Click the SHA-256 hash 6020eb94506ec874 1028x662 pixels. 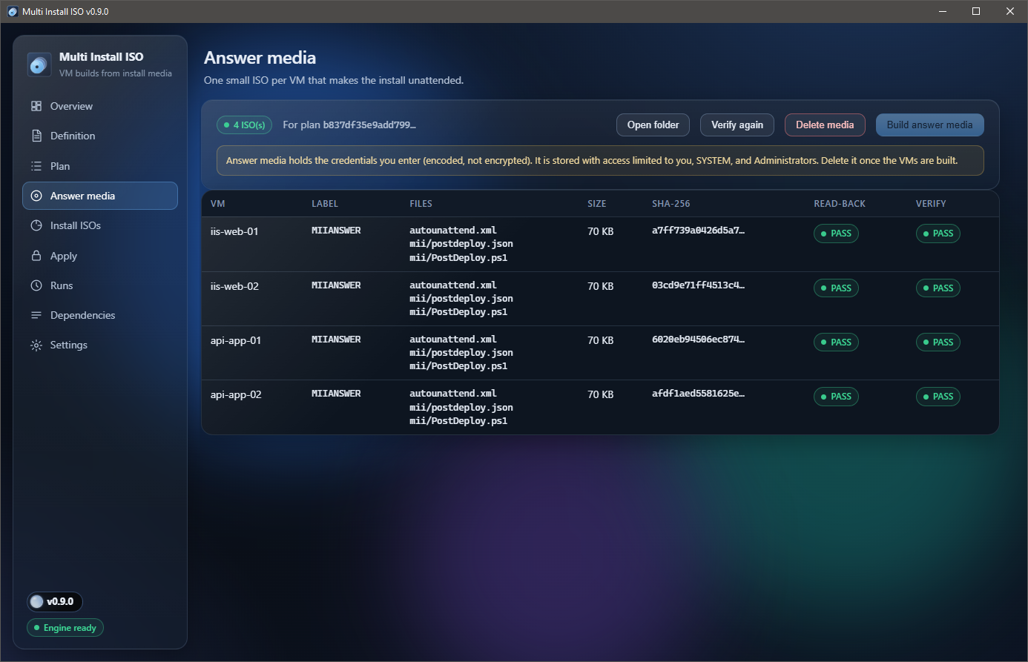698,340
